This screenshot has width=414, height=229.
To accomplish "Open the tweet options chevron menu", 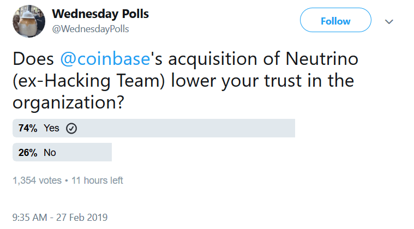I will 389,22.
